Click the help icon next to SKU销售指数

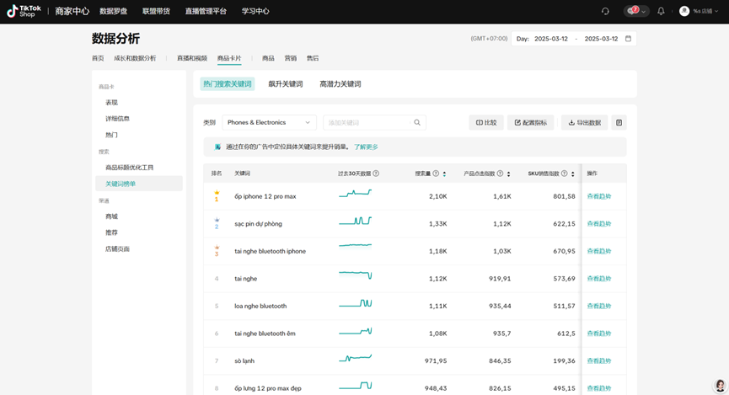(x=564, y=173)
